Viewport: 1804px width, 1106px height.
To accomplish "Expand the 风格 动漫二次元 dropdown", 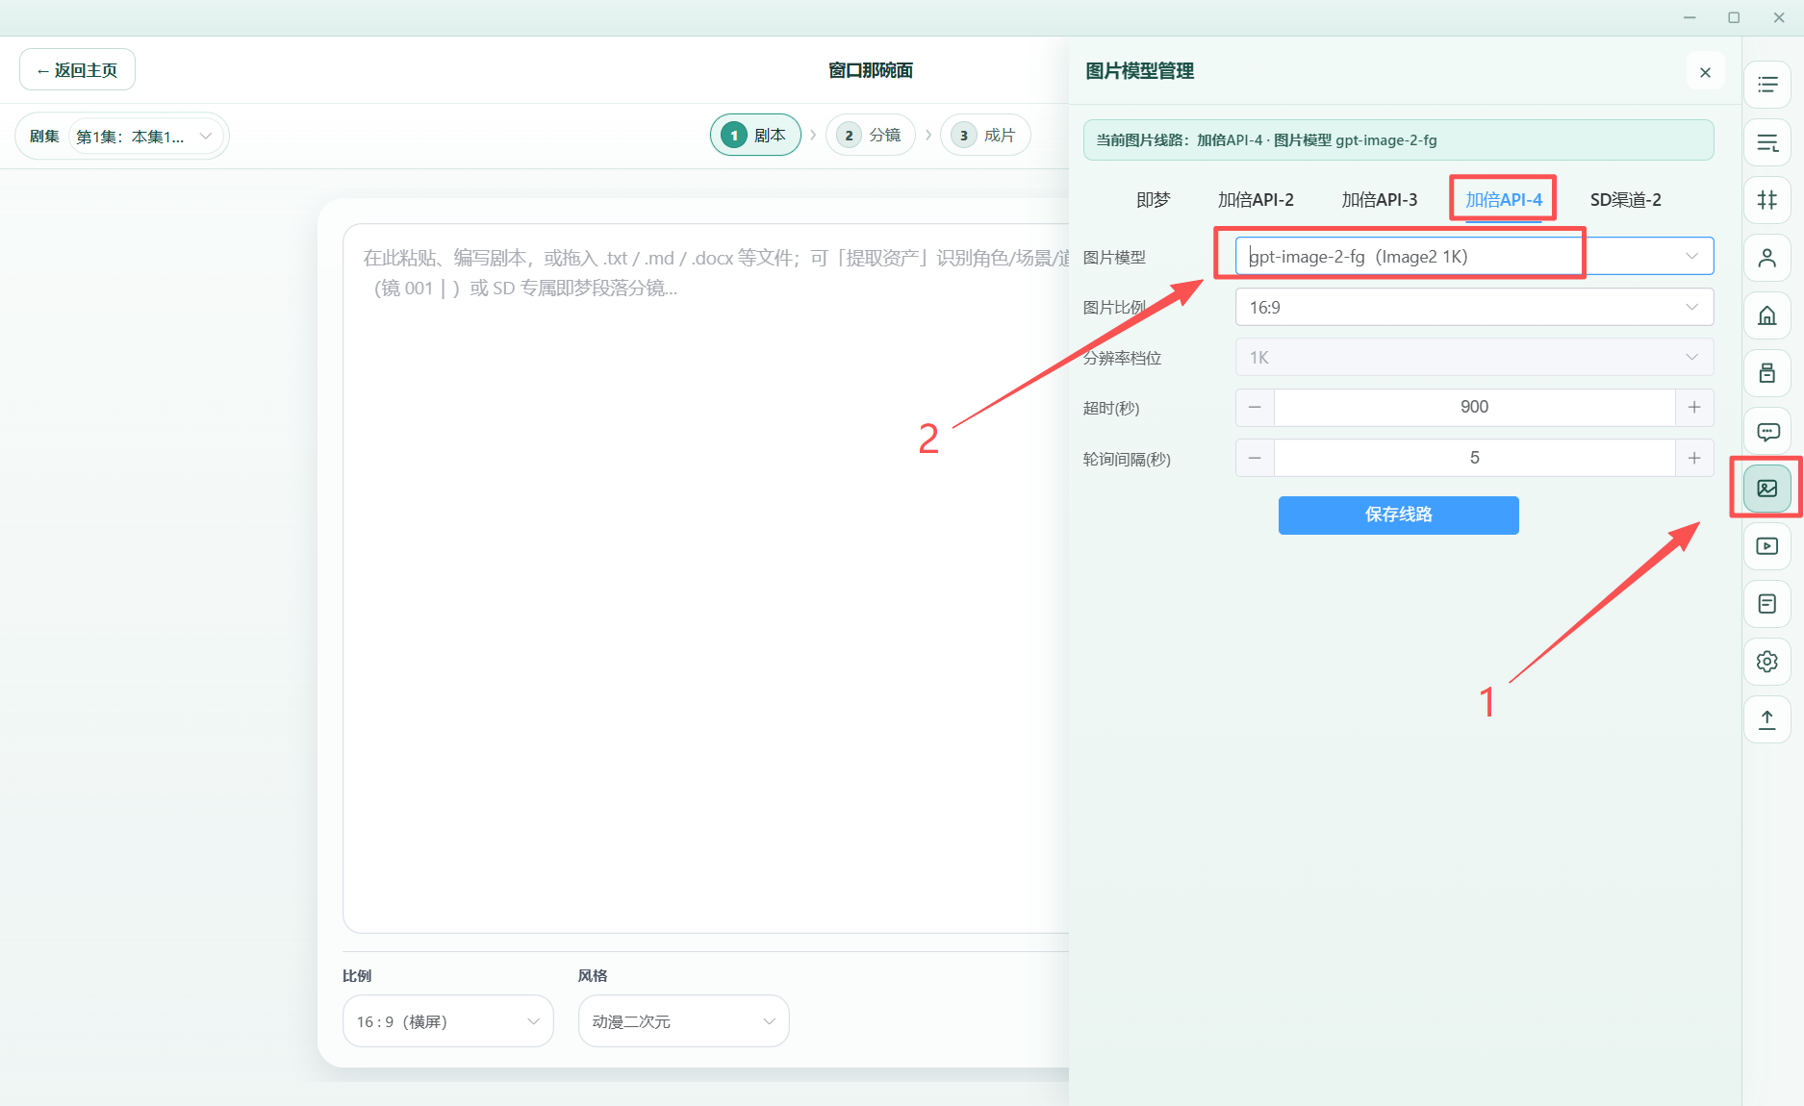I will click(x=683, y=1021).
